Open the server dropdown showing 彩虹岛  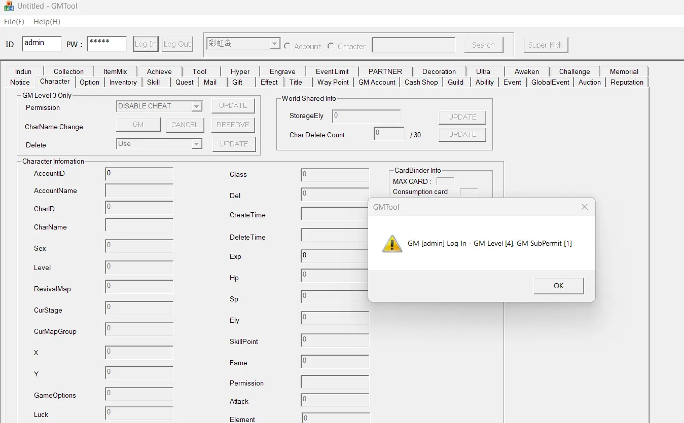click(x=274, y=44)
